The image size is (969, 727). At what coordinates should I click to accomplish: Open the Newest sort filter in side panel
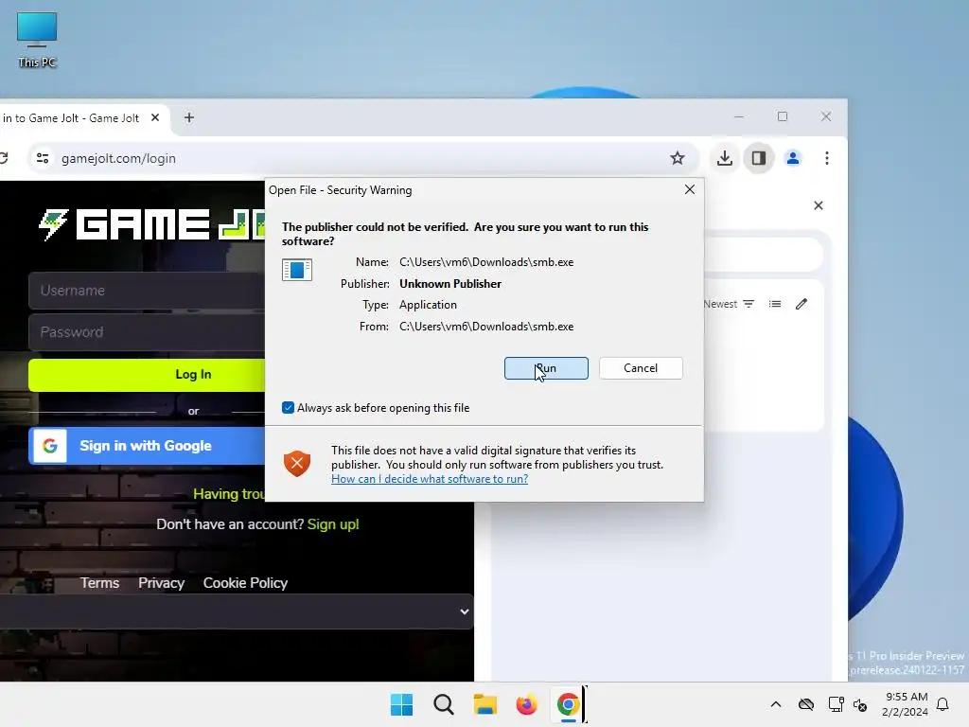730,304
